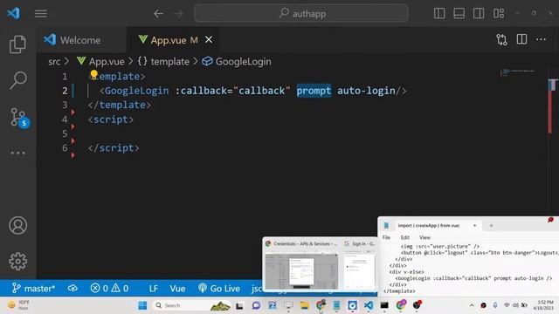
Task: Click the Go Back arrow in the title bar
Action: coord(158,14)
